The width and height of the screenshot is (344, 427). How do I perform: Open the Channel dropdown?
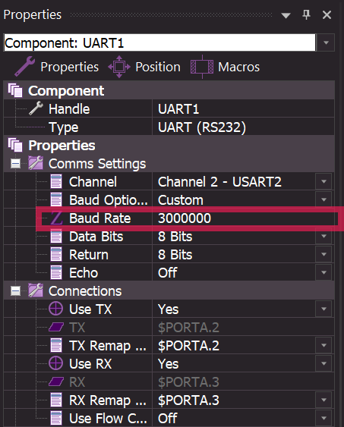click(323, 181)
